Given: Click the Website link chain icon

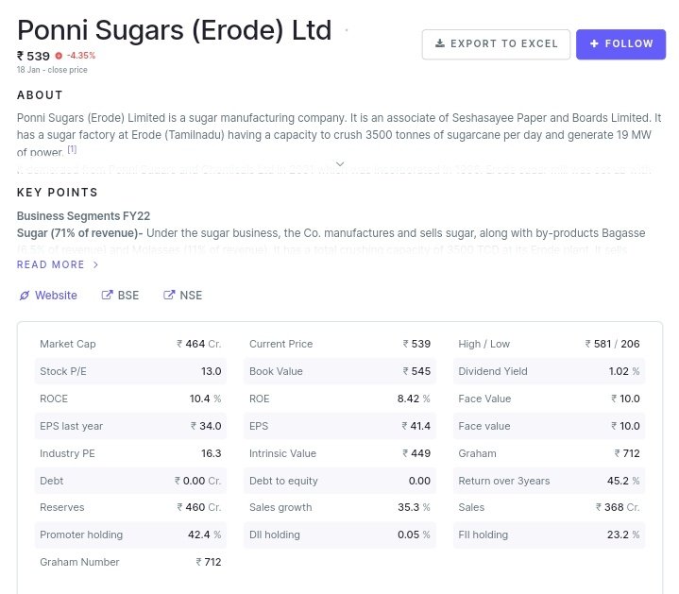Looking at the screenshot, I should point(25,296).
